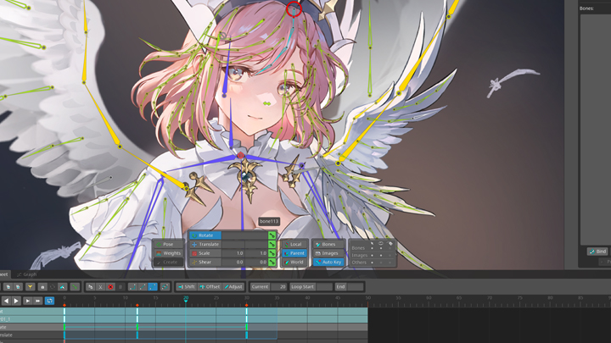Toggle the blue loop playback button

[x=49, y=301]
